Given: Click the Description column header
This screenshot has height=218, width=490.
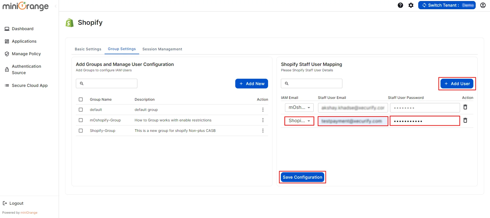Looking at the screenshot, I should [x=145, y=99].
